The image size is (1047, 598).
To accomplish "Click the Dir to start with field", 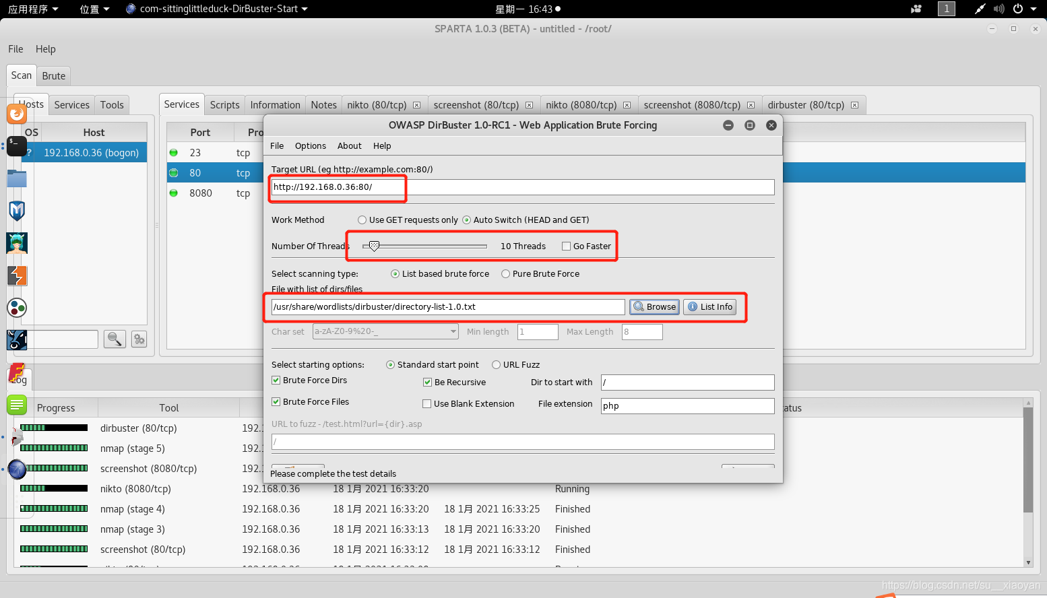I will (688, 383).
